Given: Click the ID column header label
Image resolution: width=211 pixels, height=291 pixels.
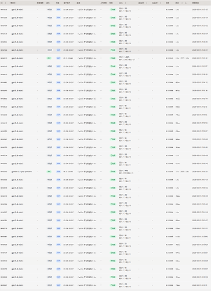Looking at the screenshot, I should click(x=2, y=3).
